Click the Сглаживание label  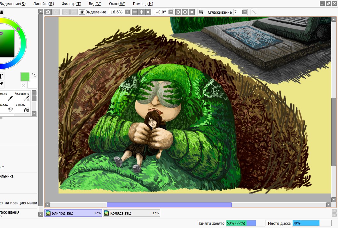click(x=220, y=12)
